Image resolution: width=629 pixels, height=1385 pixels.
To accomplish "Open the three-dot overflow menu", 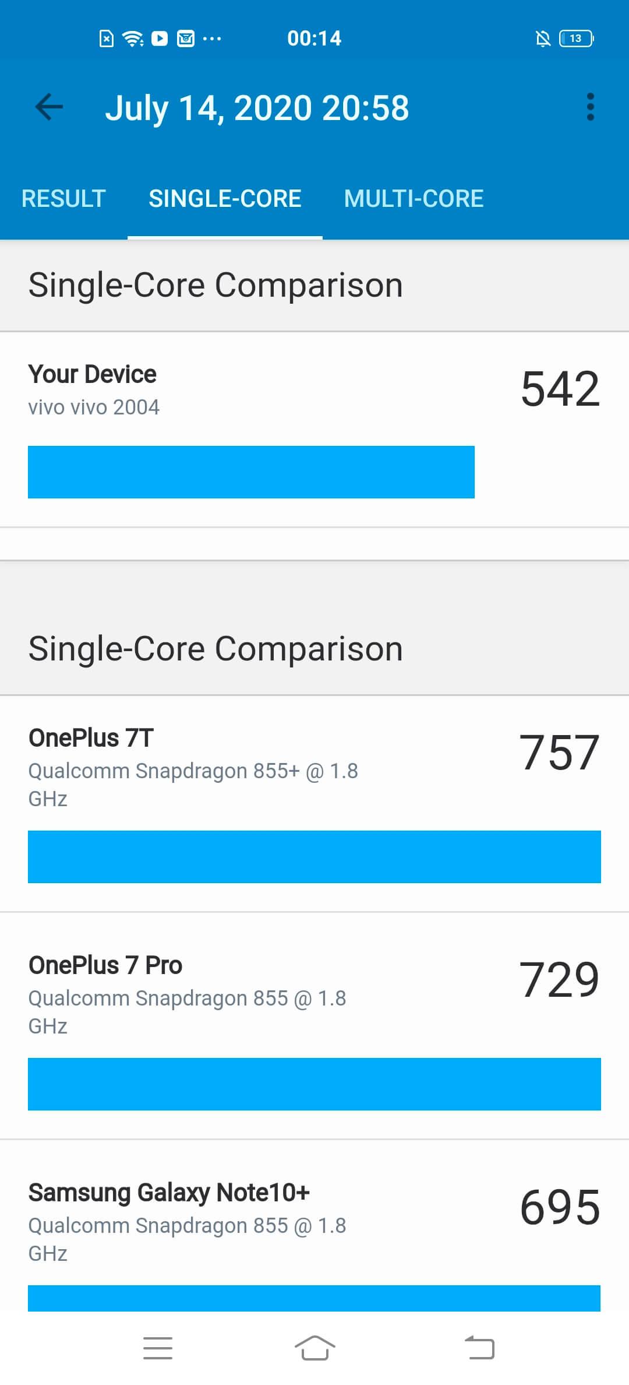I will 591,107.
